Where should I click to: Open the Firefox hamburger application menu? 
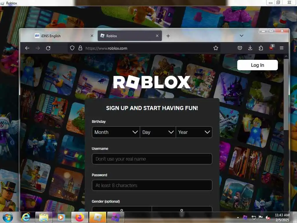[282, 48]
